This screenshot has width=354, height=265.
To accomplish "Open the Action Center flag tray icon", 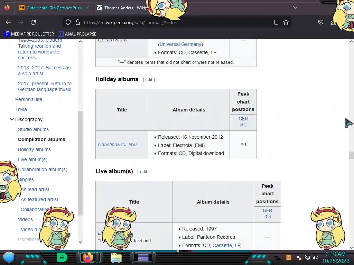I will [x=299, y=257].
